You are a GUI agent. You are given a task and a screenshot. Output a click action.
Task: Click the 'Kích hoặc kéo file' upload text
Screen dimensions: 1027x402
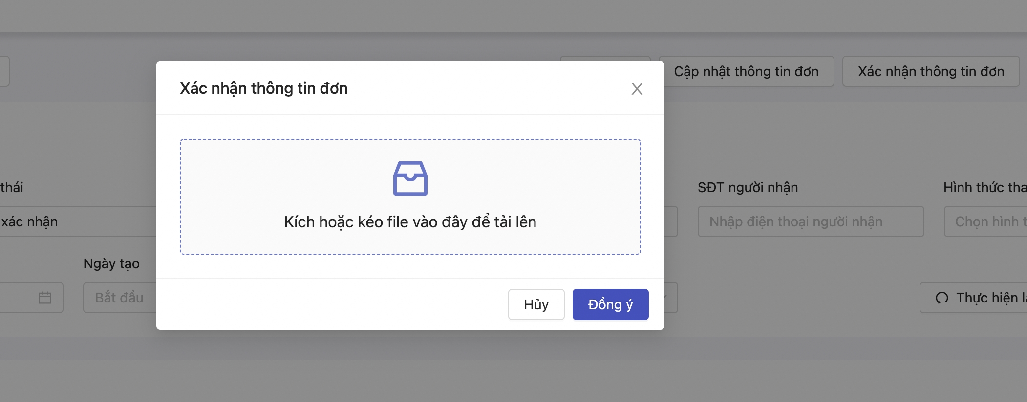pos(410,222)
